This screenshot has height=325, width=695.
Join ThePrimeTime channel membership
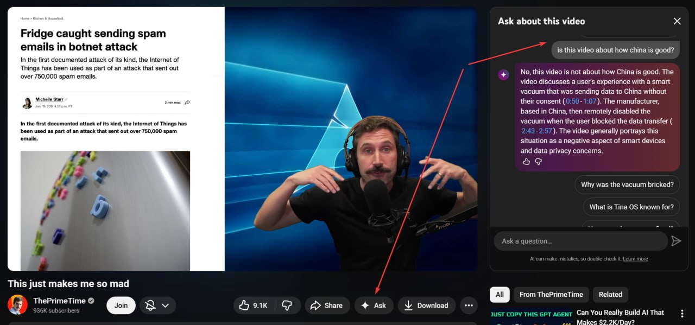tap(121, 305)
